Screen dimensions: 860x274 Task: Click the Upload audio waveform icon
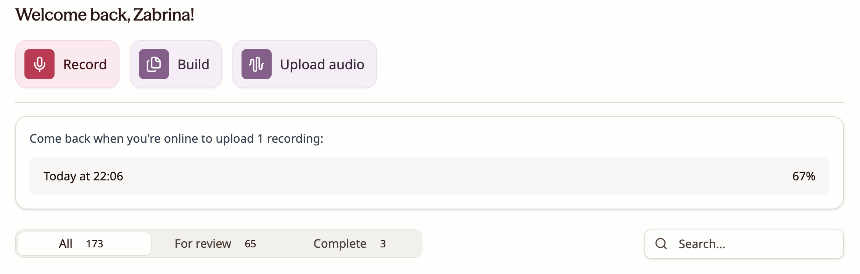[x=256, y=64]
